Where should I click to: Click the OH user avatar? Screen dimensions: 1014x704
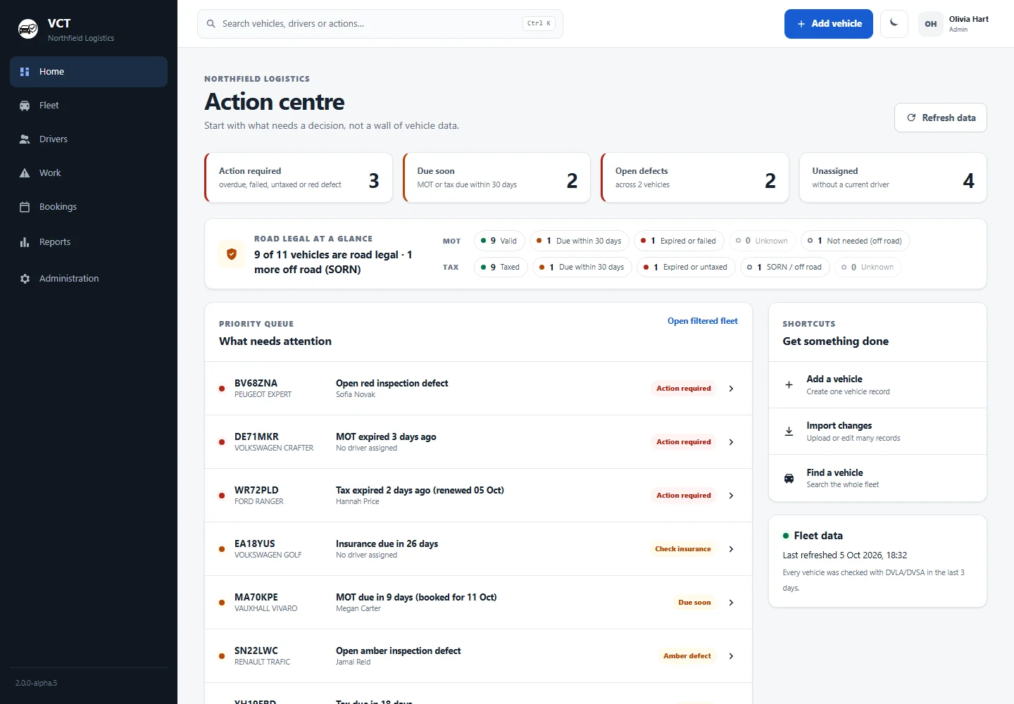tap(931, 24)
